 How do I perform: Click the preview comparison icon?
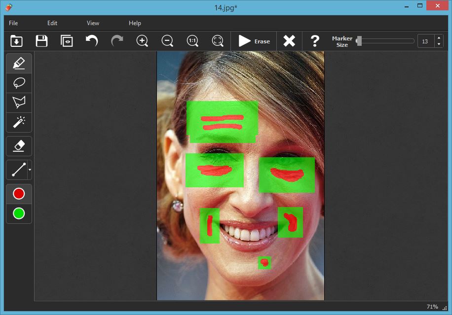[x=67, y=41]
